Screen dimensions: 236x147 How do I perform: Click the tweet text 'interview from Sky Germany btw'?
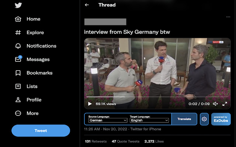[127, 32]
